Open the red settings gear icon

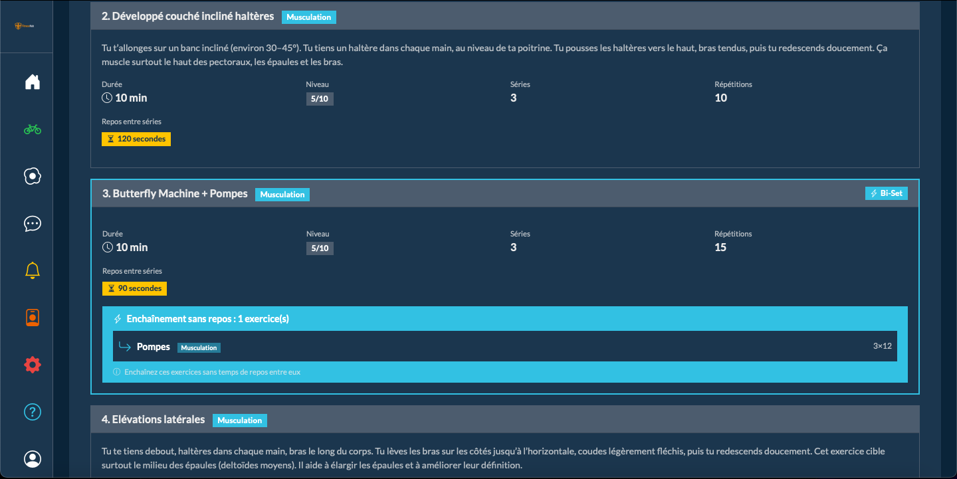(33, 365)
